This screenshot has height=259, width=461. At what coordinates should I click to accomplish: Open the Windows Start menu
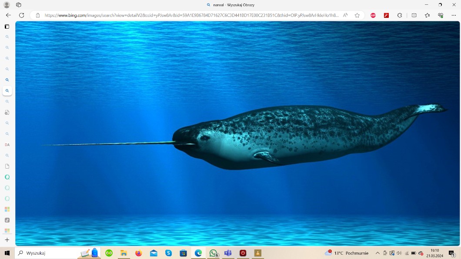click(7, 253)
